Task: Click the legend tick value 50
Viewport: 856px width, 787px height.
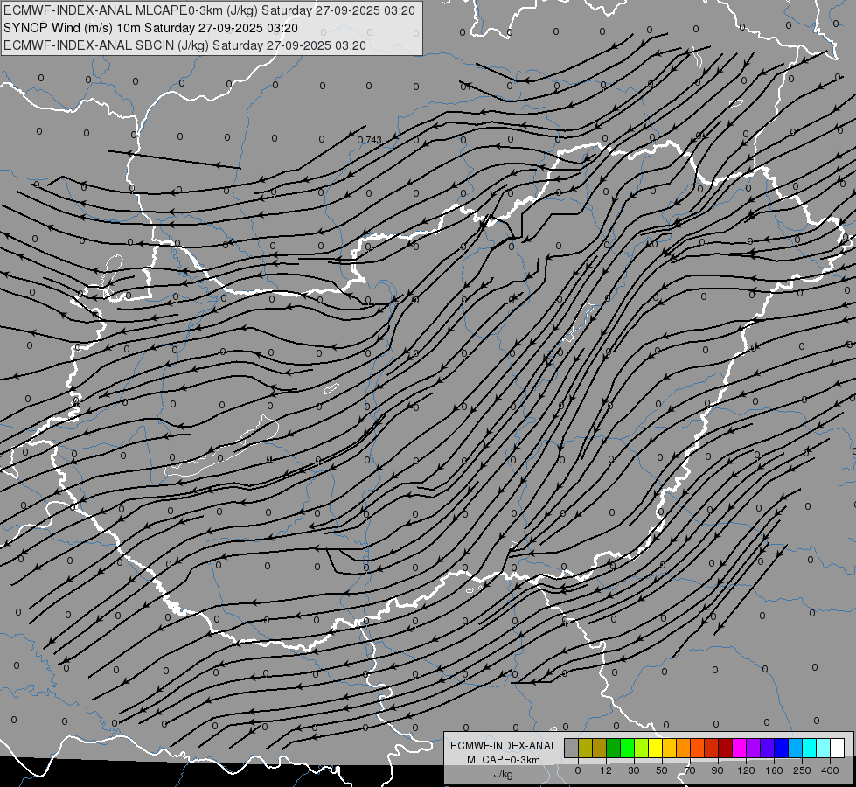Action: tap(661, 770)
